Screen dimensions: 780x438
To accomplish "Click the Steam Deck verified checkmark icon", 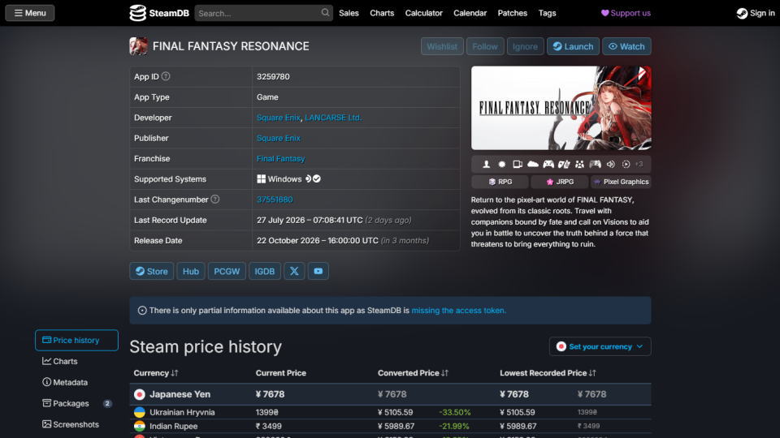I will click(x=317, y=178).
